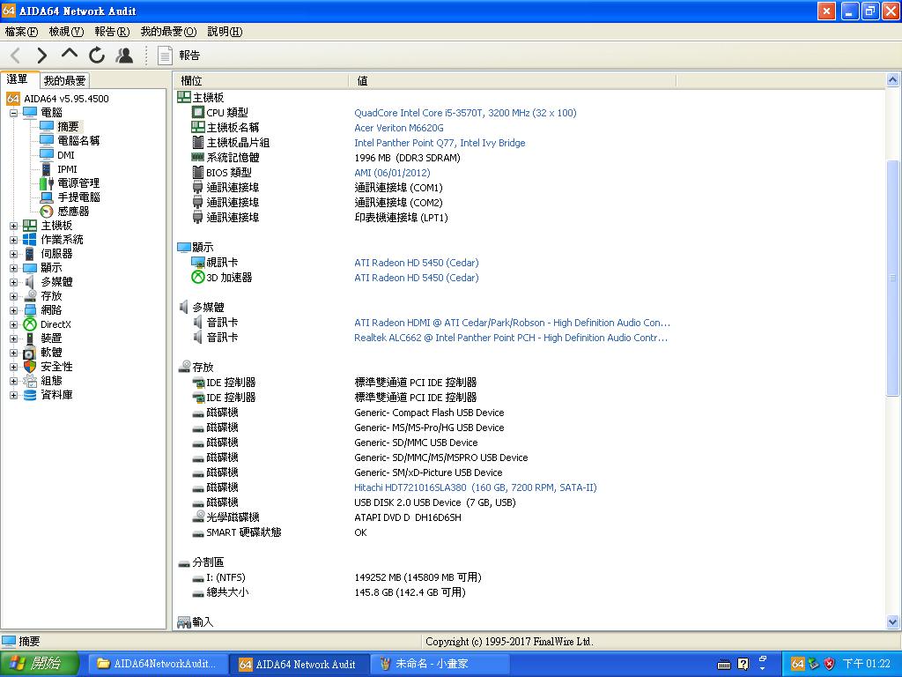The height and width of the screenshot is (677, 902).
Task: Click the keyboard language bar icon
Action: click(x=724, y=665)
